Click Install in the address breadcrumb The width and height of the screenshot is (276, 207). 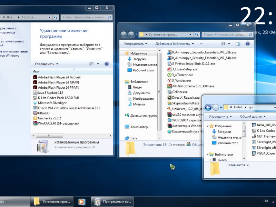[x=238, y=107]
